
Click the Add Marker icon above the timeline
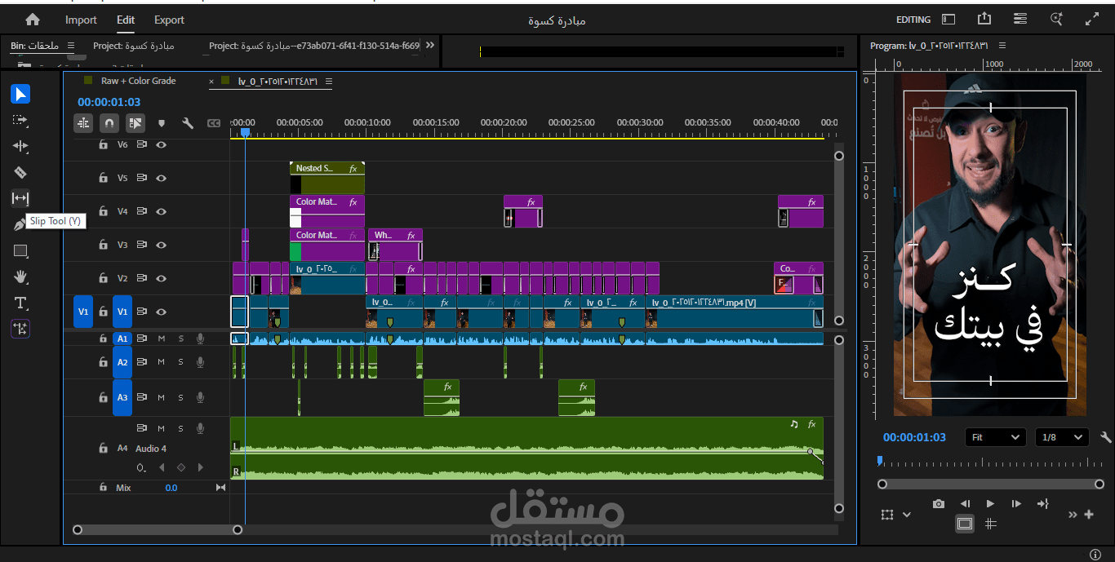161,122
